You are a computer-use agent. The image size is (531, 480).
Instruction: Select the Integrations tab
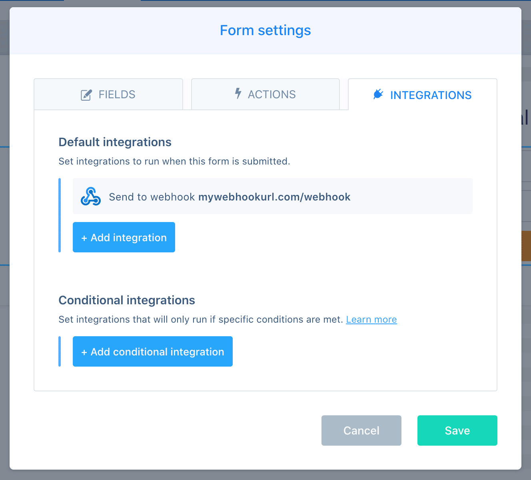(x=423, y=95)
